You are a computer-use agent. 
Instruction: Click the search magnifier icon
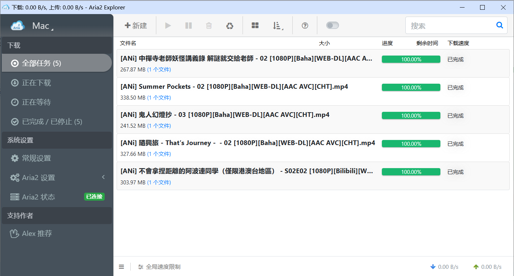pos(500,25)
